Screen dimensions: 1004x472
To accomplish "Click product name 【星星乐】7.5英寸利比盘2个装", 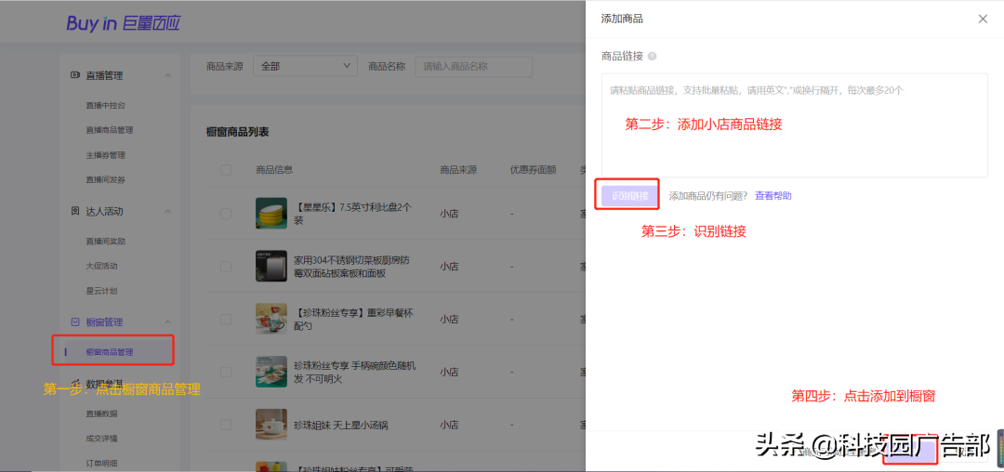I will click(352, 214).
